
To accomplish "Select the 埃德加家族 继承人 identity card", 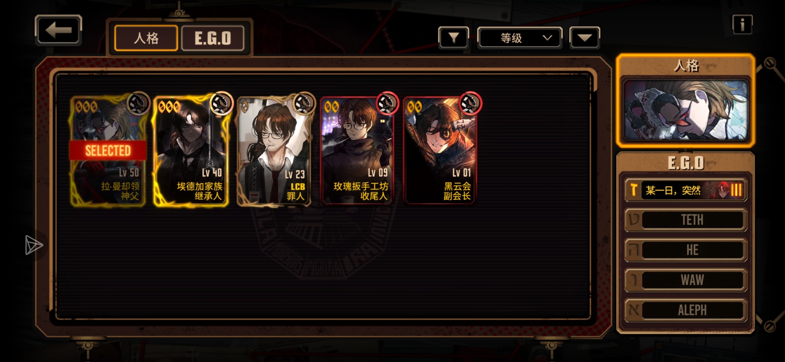I will pyautogui.click(x=191, y=151).
